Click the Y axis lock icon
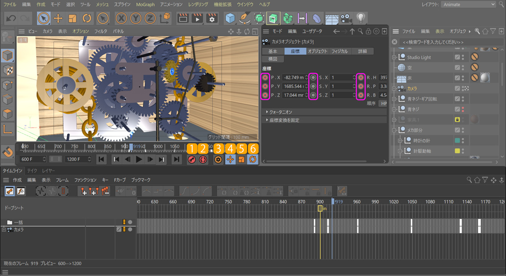The height and width of the screenshot is (276, 506). pos(136,18)
